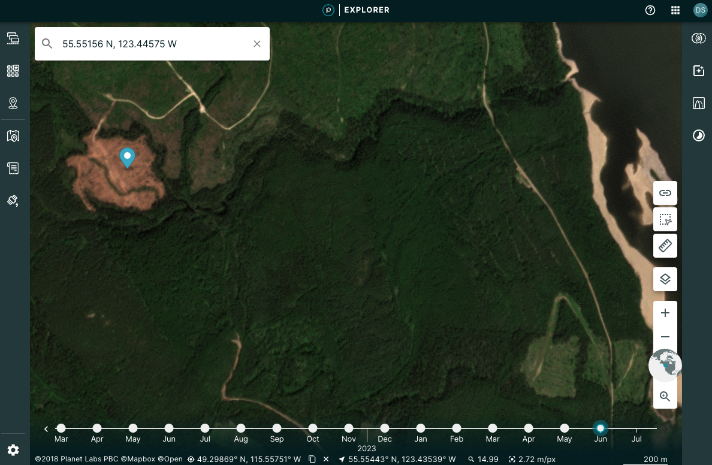Image resolution: width=712 pixels, height=465 pixels.
Task: Click the 2.72 m/px resolution readout
Action: pyautogui.click(x=537, y=459)
